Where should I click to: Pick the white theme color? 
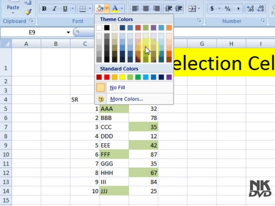coord(99,28)
